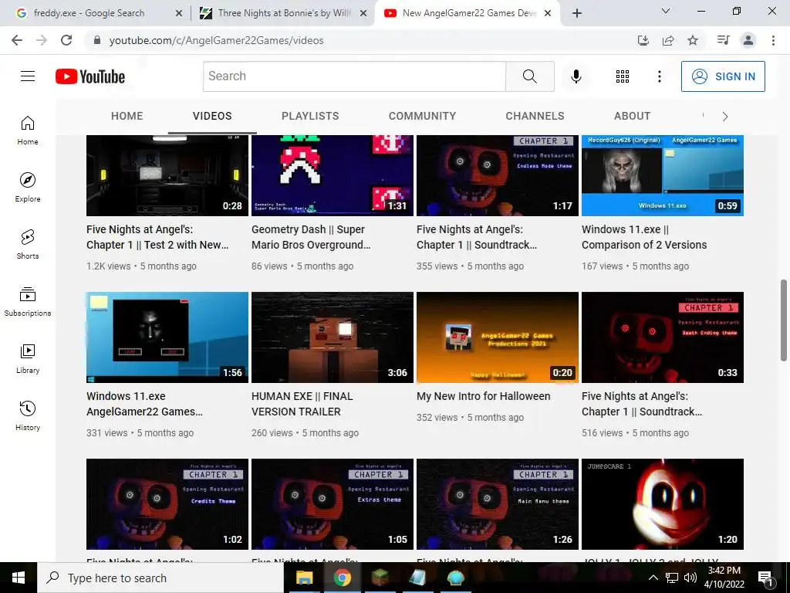
Task: Open Windows 11.exe Comparison of 2 Versions title
Action: [644, 237]
